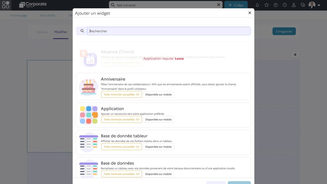327x184 pixels.
Task: Click 'Ajouter un raccourcis vers votre application' text
Action: [133, 114]
